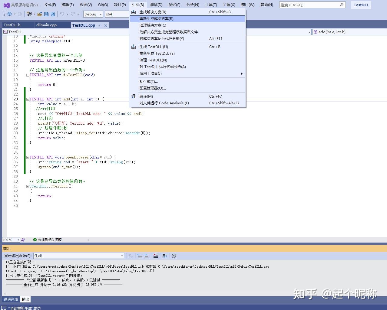Click the 高级保存选项(V)... button
Image resolution: width=387 pixels, height=310 pixels.
click(26, 5)
